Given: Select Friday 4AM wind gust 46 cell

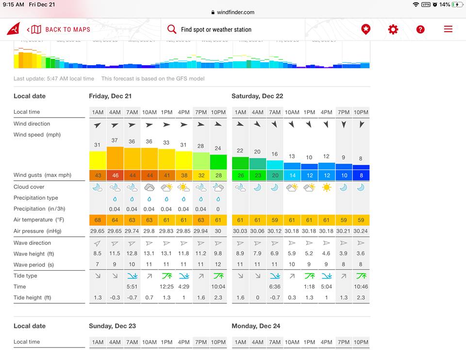Looking at the screenshot, I should point(115,175).
